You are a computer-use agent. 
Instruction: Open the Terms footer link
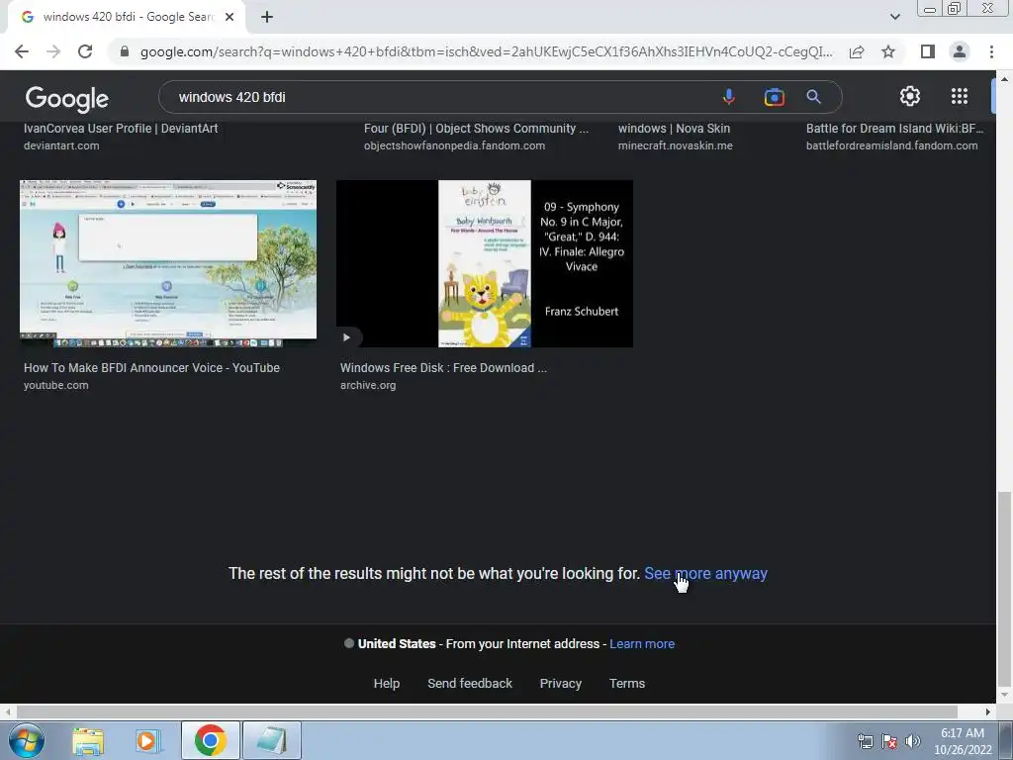coord(627,683)
